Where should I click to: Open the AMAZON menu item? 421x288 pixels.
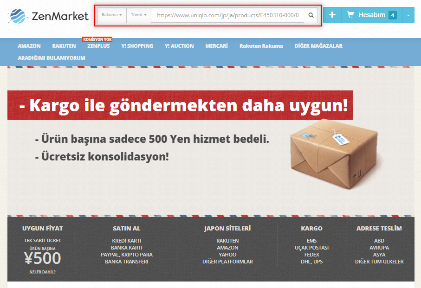(x=29, y=46)
